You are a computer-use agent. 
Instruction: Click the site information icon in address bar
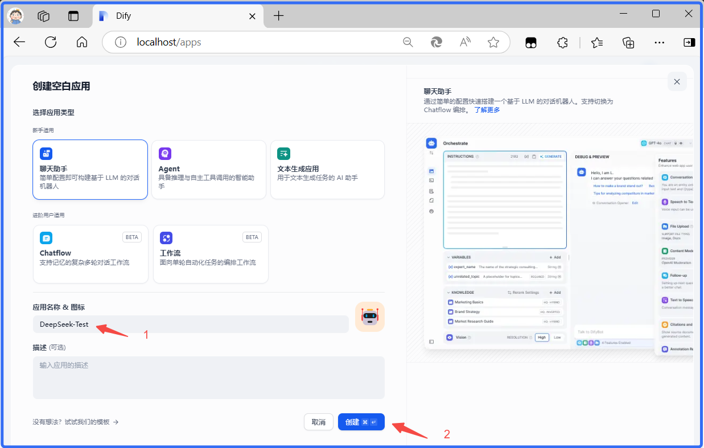[x=121, y=42]
